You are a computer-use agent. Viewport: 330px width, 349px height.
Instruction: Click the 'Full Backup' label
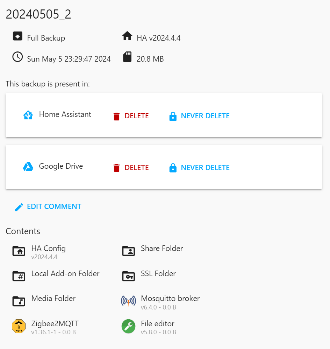(46, 38)
